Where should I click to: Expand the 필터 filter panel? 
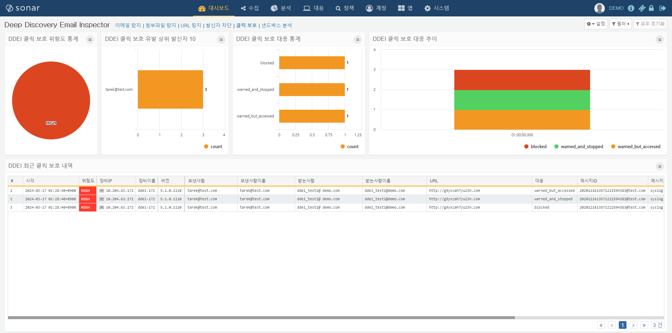(620, 24)
